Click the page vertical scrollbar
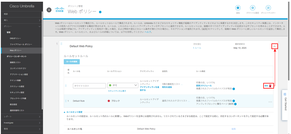This screenshot has width=291, height=134. [x=289, y=41]
